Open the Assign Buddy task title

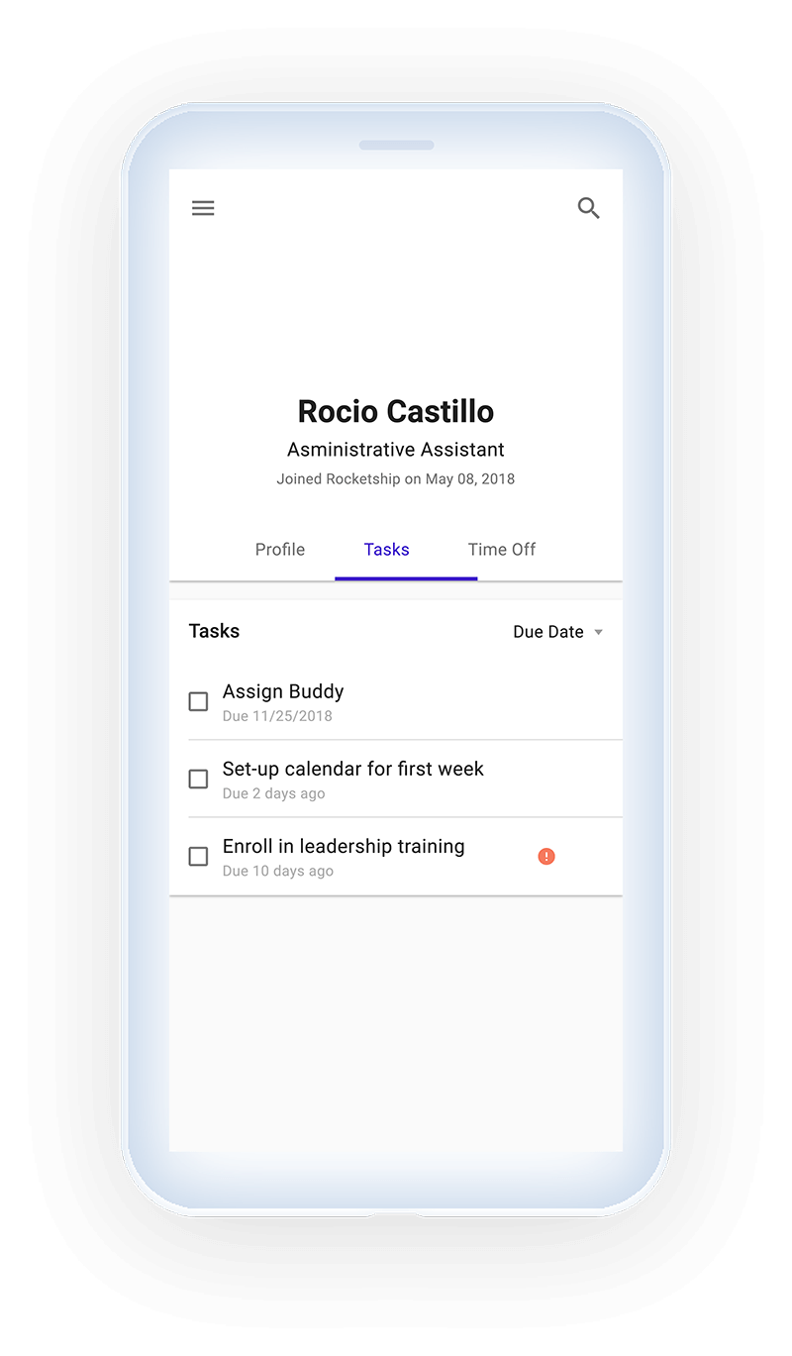(283, 691)
